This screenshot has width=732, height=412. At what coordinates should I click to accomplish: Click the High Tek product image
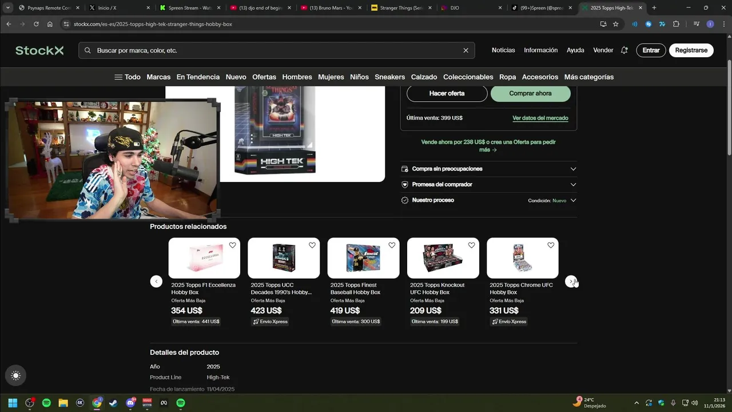[x=275, y=130]
